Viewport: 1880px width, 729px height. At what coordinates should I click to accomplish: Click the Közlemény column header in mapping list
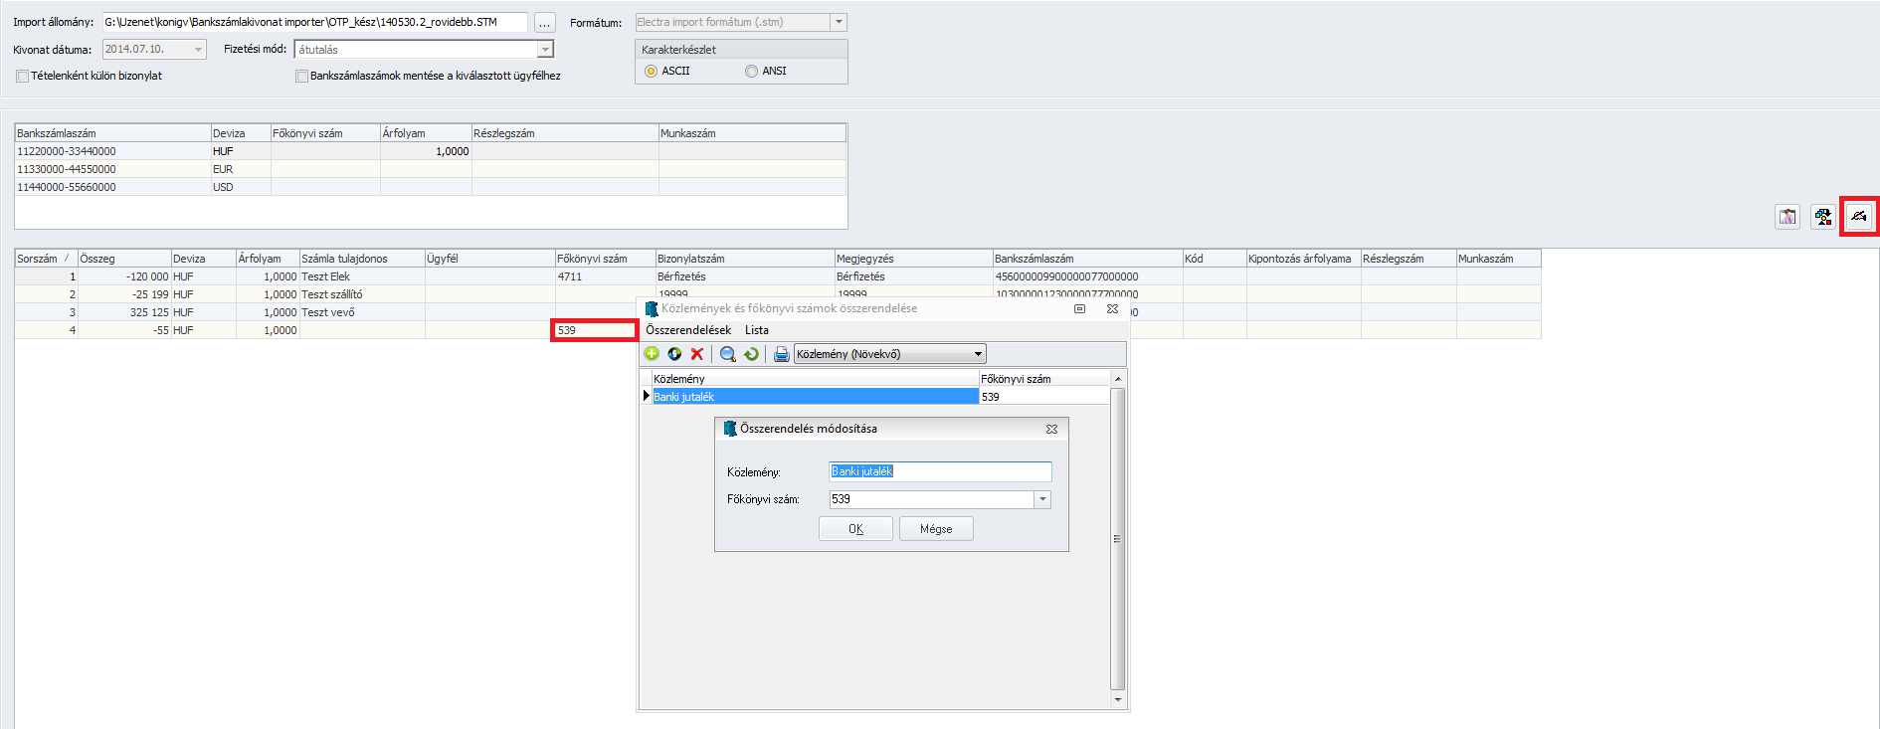pos(815,379)
